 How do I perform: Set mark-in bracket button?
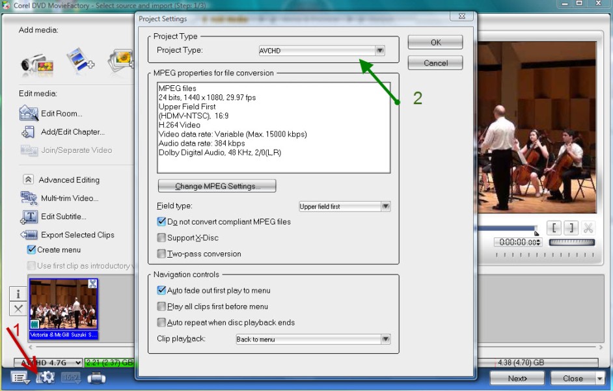[554, 228]
